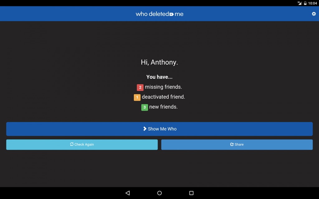This screenshot has width=319, height=199.
Task: Tap the "missing friends." text
Action: pyautogui.click(x=163, y=87)
